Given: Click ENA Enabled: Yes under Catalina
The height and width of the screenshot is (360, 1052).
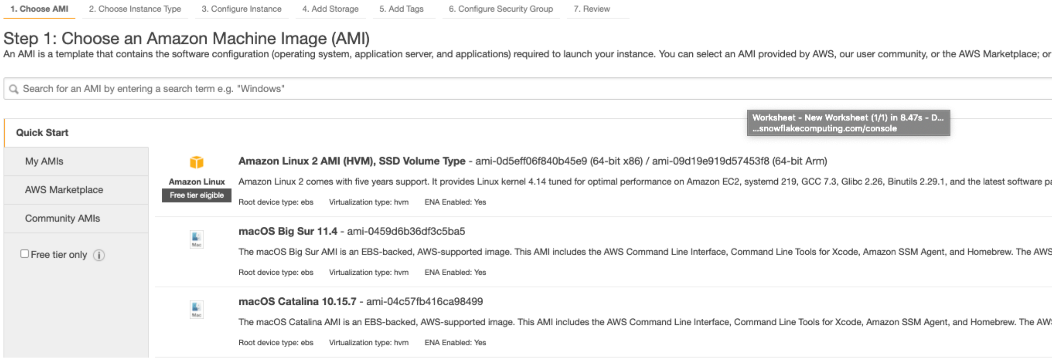Looking at the screenshot, I should pyautogui.click(x=455, y=343).
